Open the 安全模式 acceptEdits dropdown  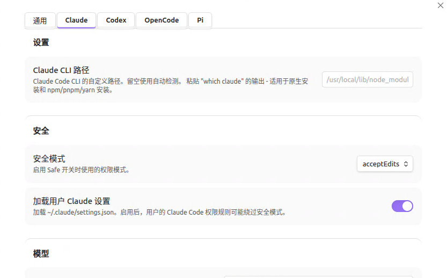tap(385, 164)
